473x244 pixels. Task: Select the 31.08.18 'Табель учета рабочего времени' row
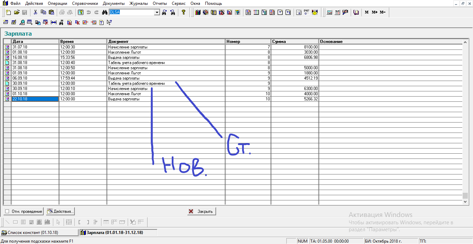click(136, 63)
